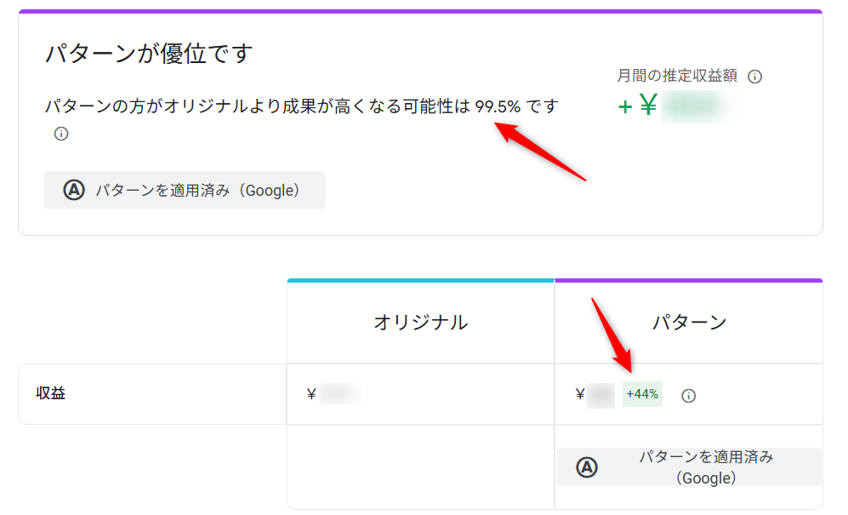
Task: Click the info icon next to the +44% badge
Action: (689, 395)
